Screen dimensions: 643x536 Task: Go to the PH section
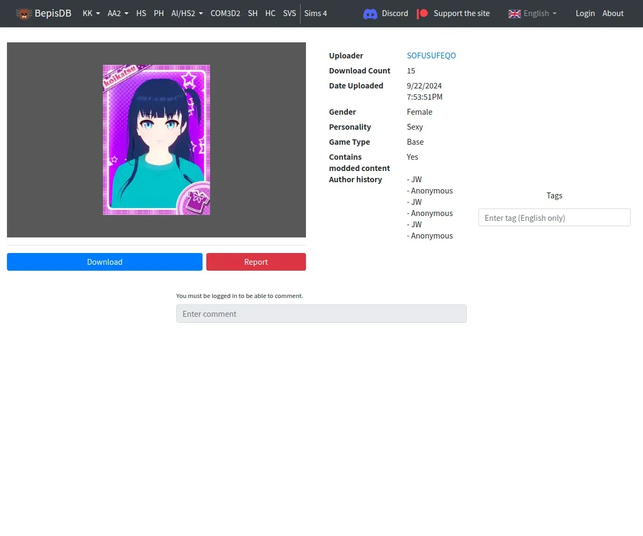click(x=159, y=13)
